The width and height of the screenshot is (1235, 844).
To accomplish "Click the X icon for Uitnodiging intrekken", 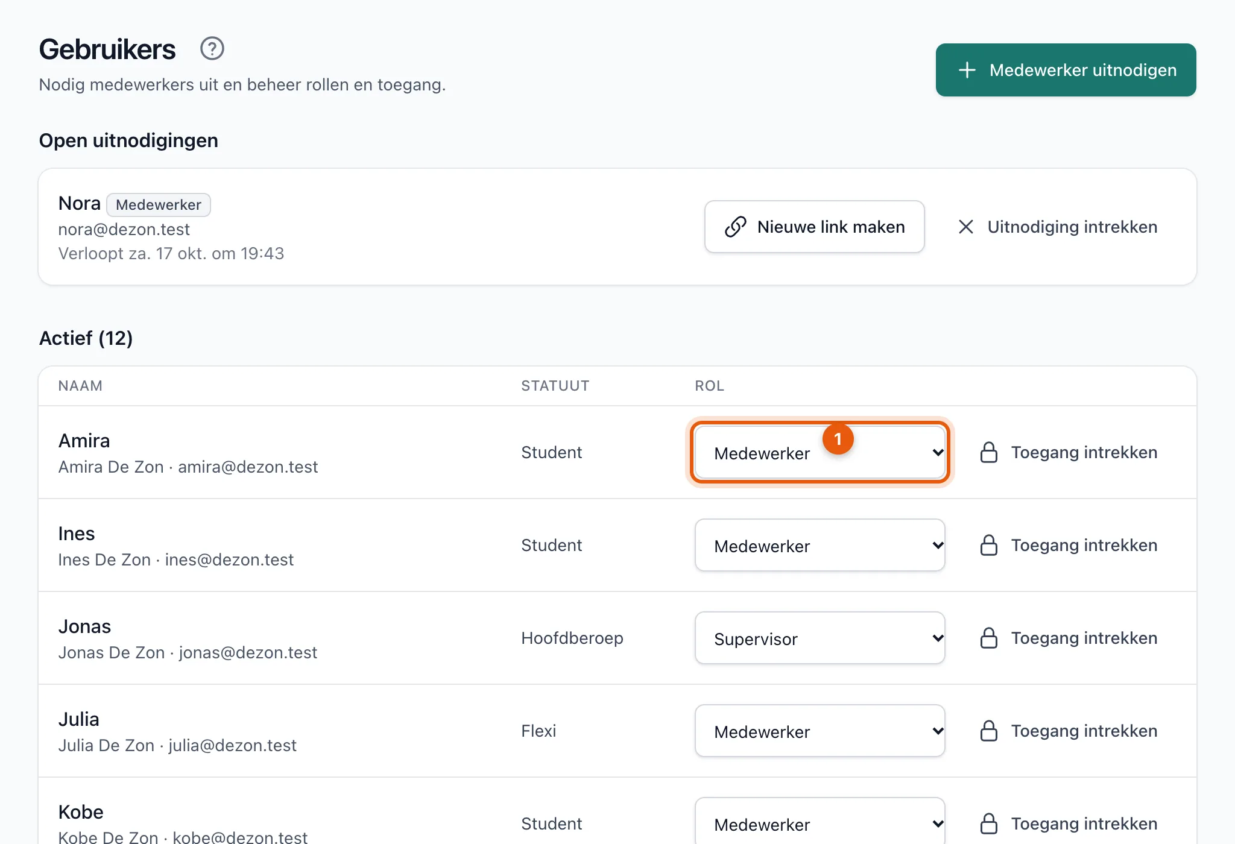I will (966, 227).
